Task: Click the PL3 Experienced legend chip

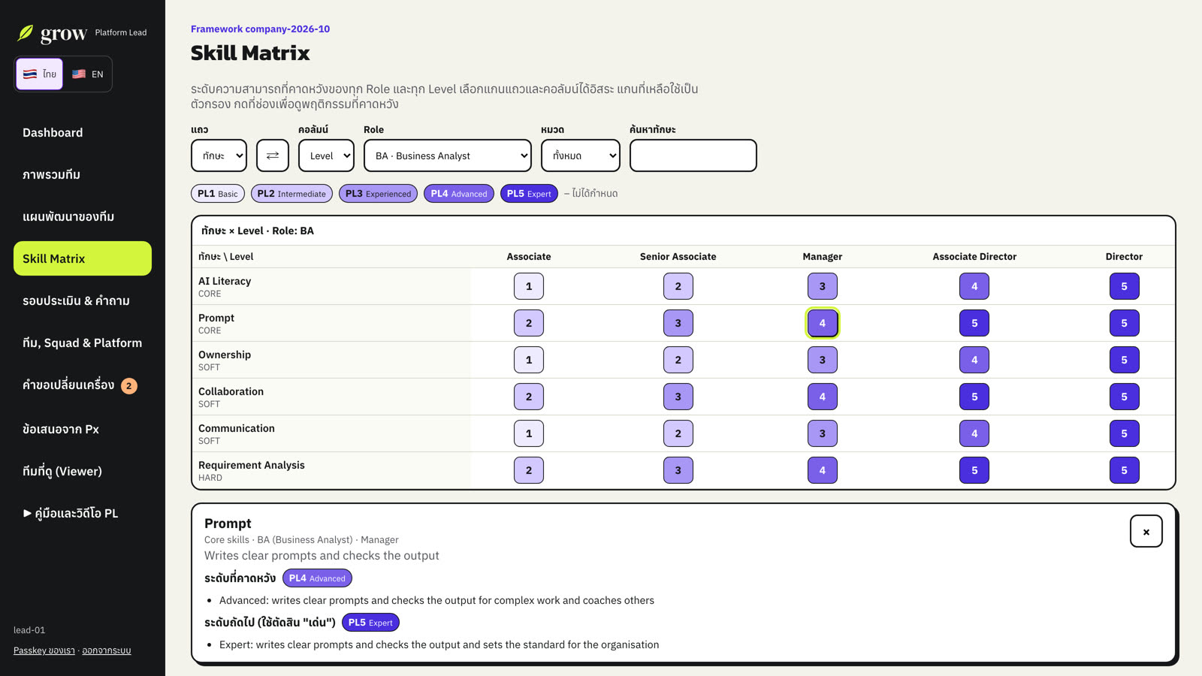Action: 378,194
